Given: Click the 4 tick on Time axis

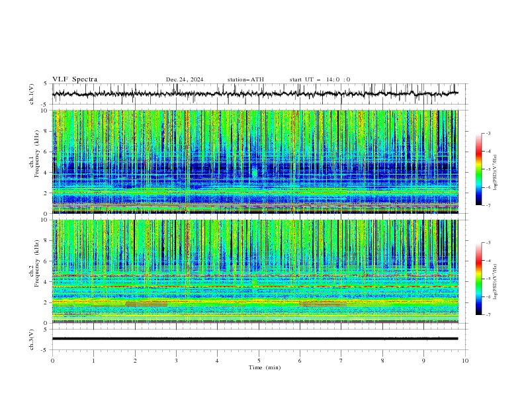Looking at the screenshot, I should click(x=217, y=361).
